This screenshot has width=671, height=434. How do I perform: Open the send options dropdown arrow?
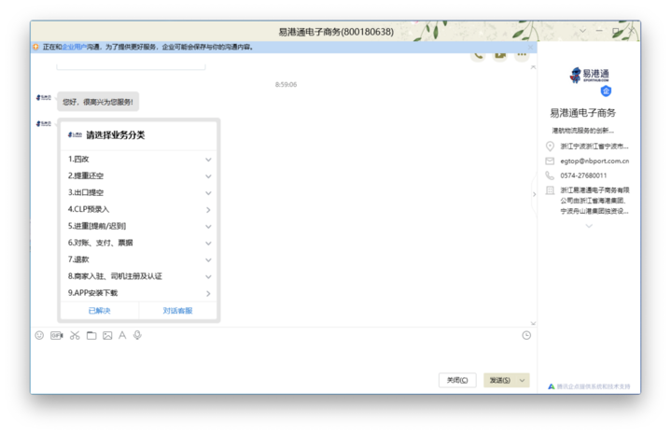tap(523, 381)
